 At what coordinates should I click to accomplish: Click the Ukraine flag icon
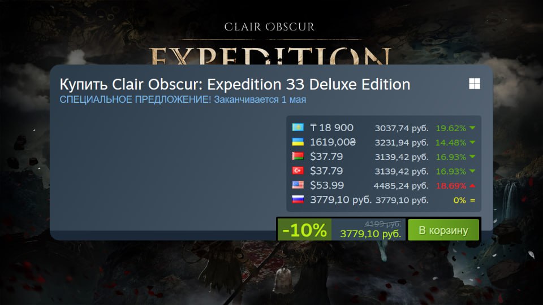tap(298, 142)
